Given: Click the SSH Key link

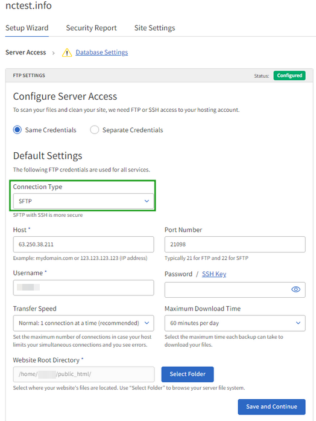Looking at the screenshot, I should (x=214, y=274).
